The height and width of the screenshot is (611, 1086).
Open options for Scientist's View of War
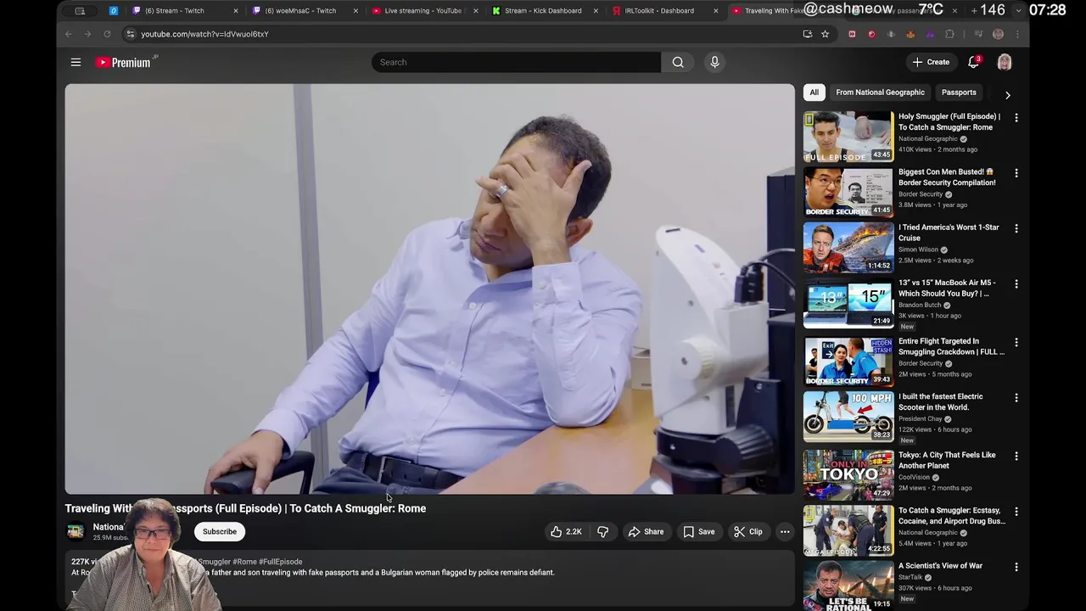click(x=1016, y=567)
